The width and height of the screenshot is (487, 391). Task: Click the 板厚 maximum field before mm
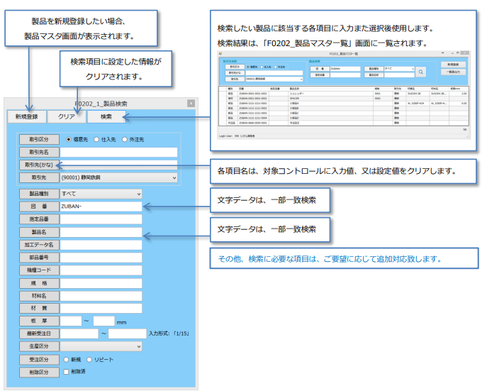(x=103, y=321)
